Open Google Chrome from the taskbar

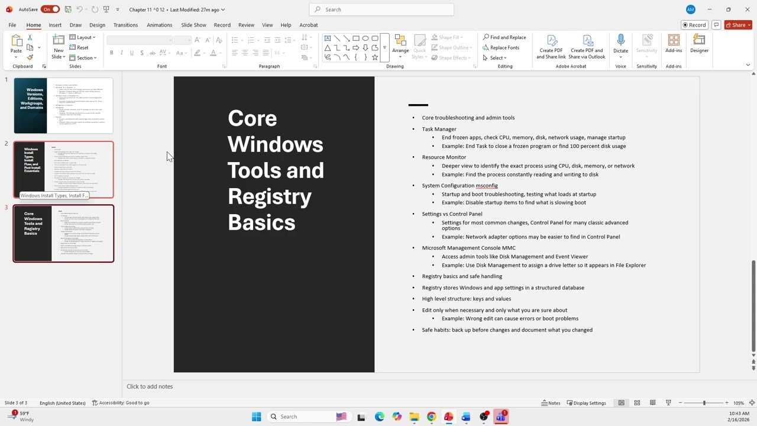431,417
